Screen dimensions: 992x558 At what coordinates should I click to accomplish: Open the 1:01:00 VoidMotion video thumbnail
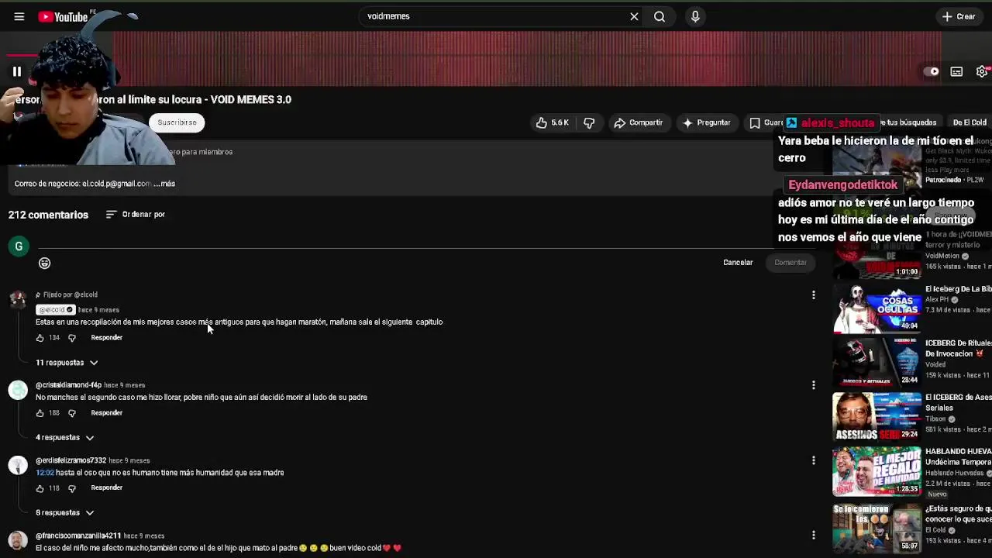pyautogui.click(x=877, y=253)
